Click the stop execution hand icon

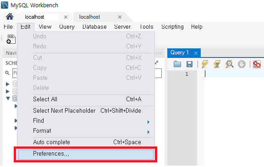click(242, 64)
